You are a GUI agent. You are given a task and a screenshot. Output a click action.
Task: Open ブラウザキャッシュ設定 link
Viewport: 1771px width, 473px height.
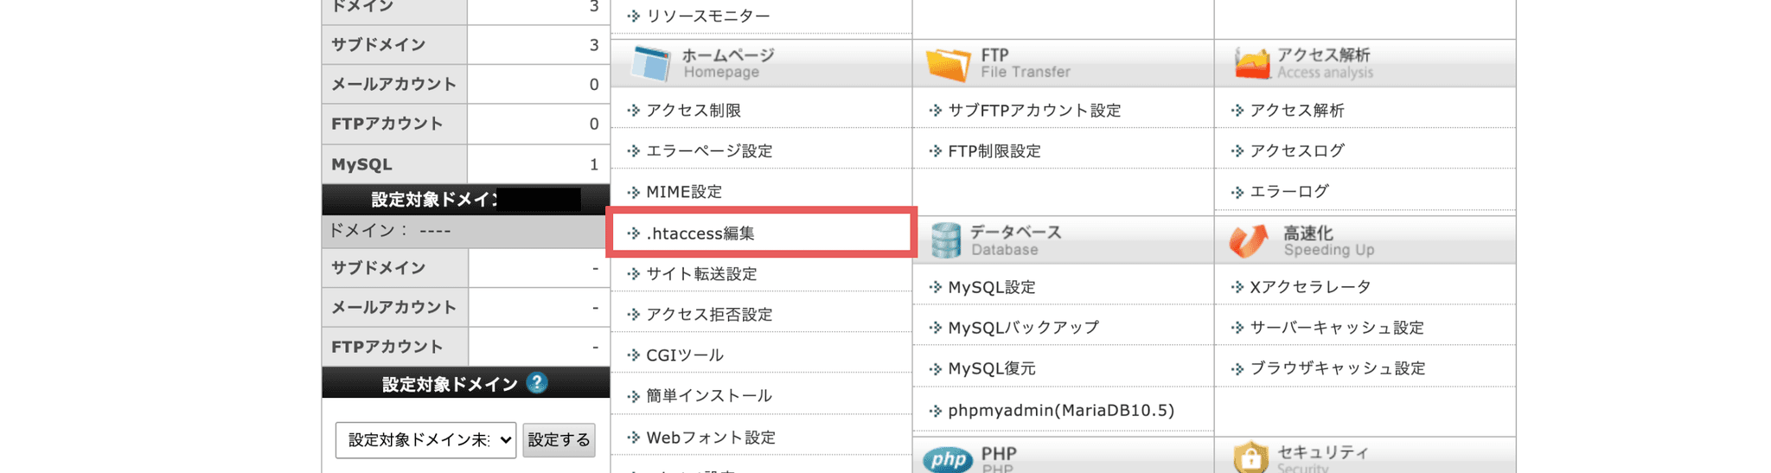click(x=1338, y=368)
